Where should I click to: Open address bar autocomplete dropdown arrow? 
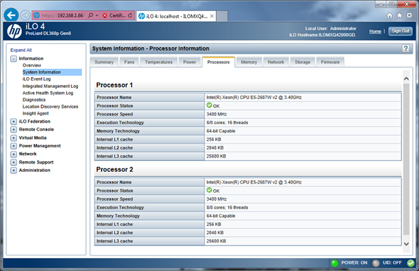coord(97,15)
